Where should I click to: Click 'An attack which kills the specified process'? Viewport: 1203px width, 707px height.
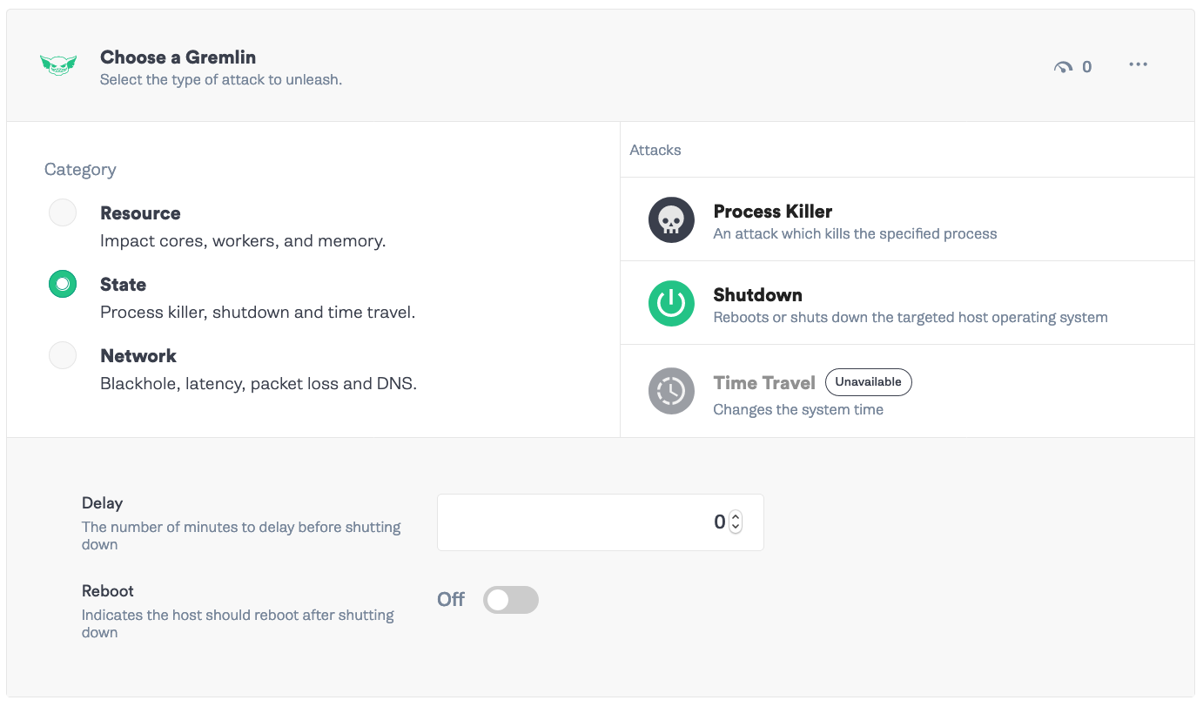(x=855, y=233)
